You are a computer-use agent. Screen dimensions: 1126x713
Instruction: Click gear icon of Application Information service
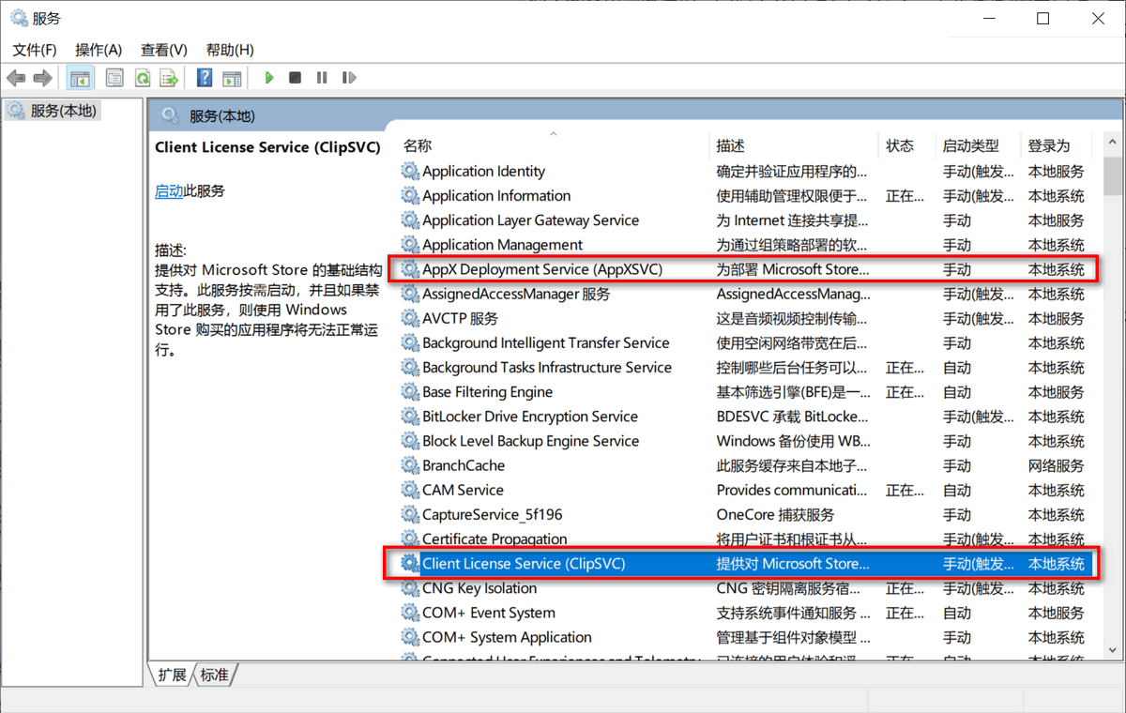(410, 195)
